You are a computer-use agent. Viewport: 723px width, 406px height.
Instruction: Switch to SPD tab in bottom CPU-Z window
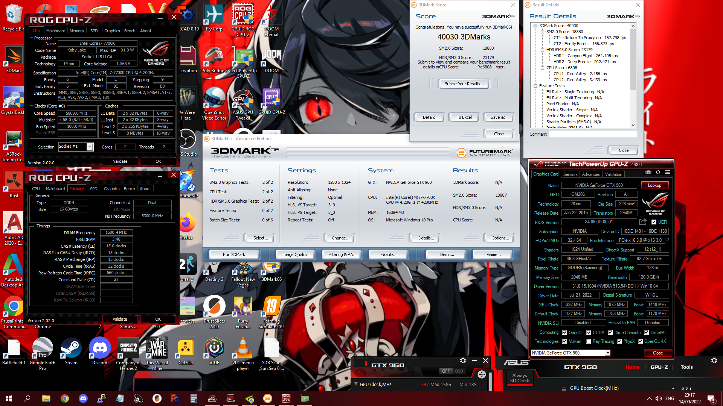94,189
